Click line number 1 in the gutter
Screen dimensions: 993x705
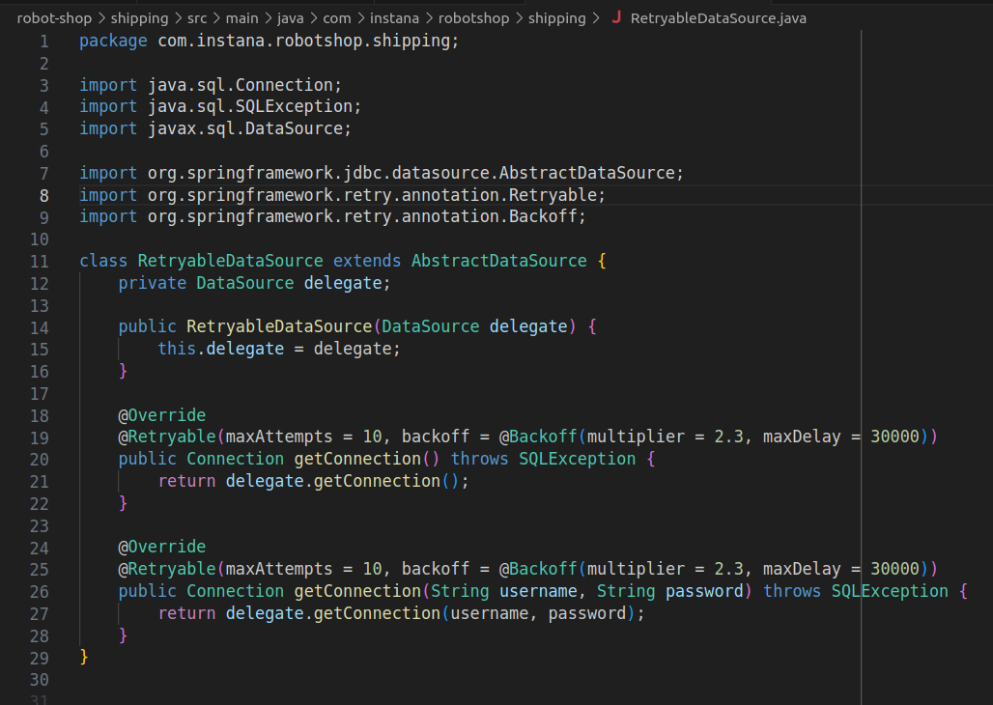point(44,42)
